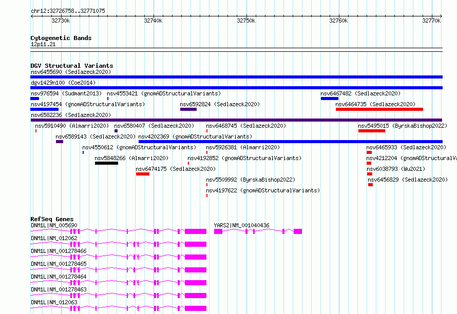Select nsv5848266 (Almarri2020) label
The width and height of the screenshot is (457, 314).
[x=131, y=158]
